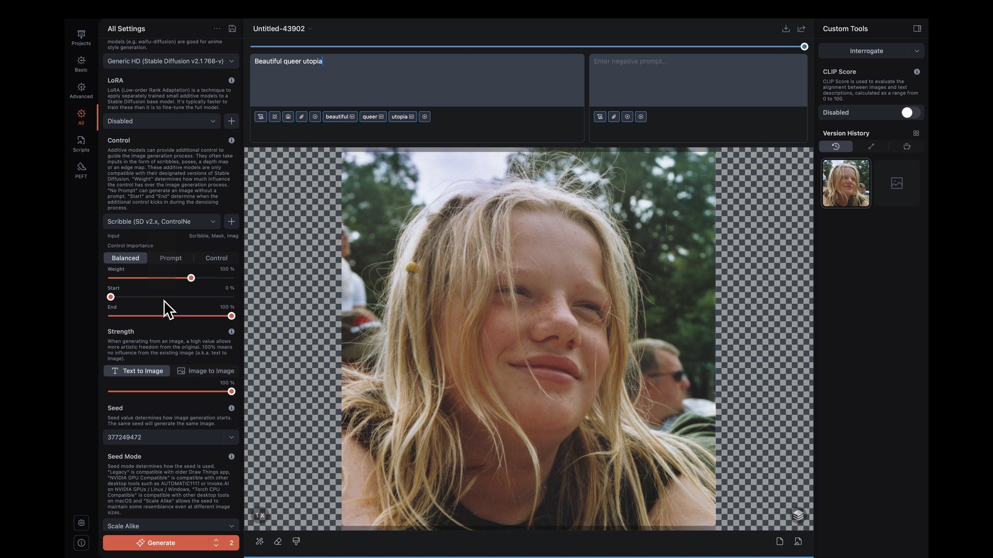Open the Scripts section in the sidebar
The height and width of the screenshot is (558, 993).
point(81,144)
